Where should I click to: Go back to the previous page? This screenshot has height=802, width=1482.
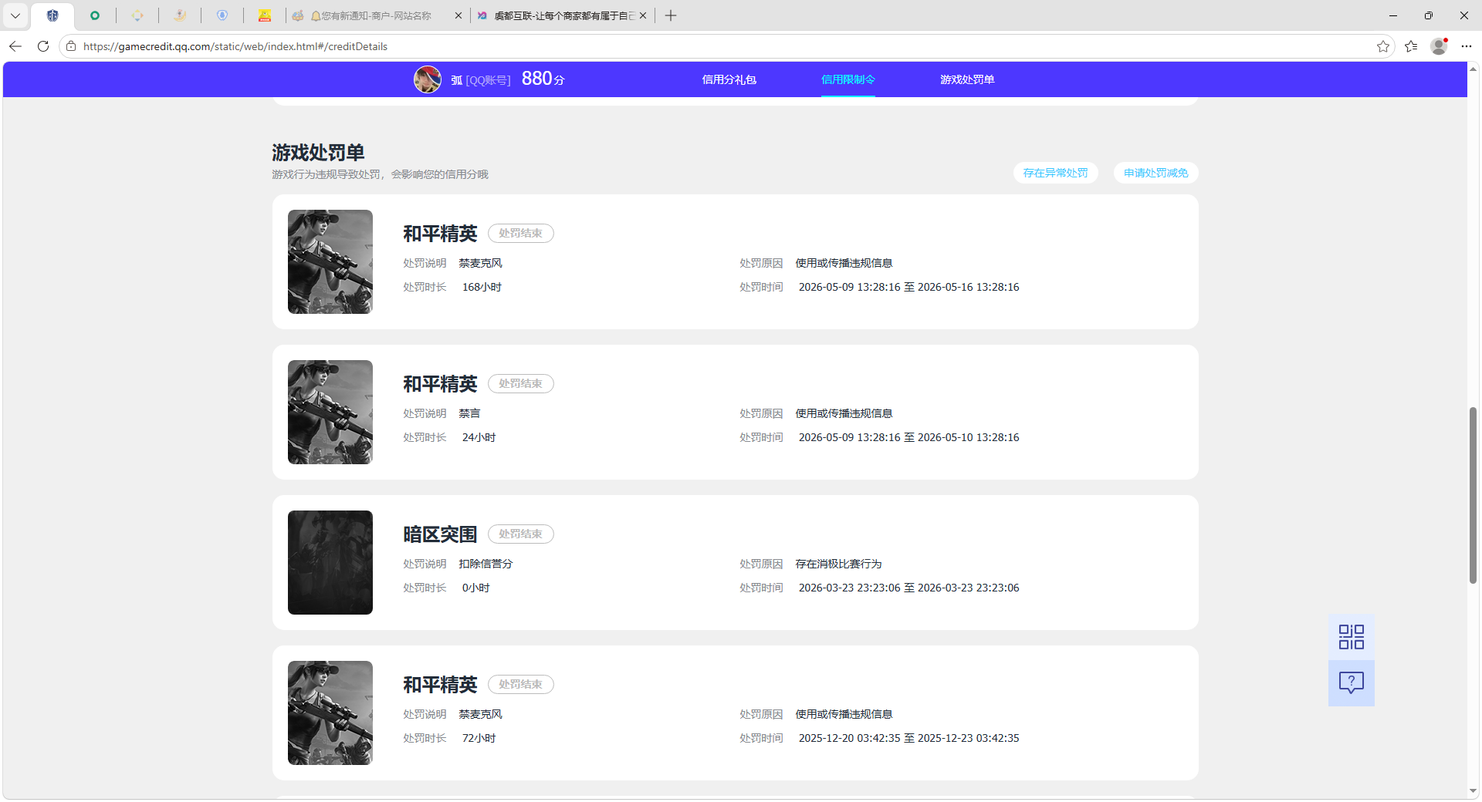15,46
